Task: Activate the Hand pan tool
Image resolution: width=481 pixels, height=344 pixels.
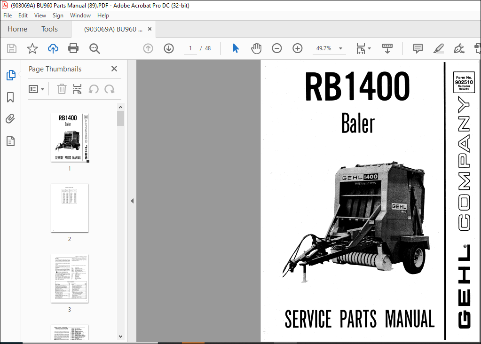Action: pos(256,48)
